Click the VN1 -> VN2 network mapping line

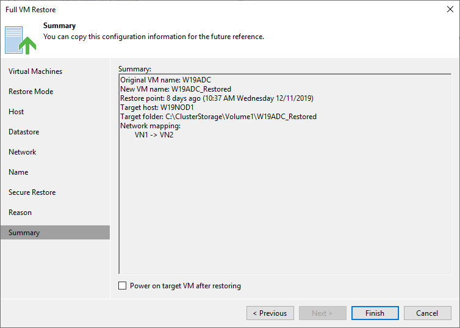[154, 135]
